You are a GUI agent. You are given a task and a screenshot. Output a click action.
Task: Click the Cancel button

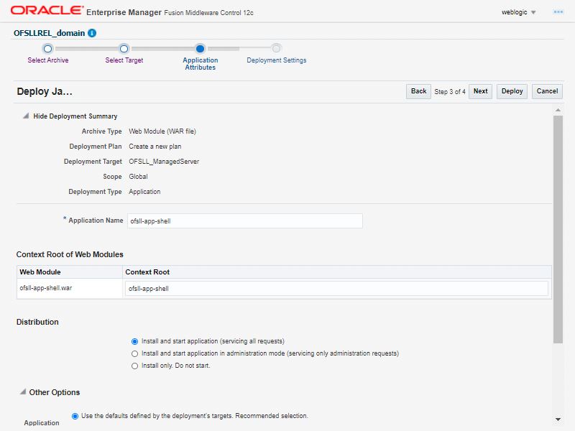click(x=547, y=91)
